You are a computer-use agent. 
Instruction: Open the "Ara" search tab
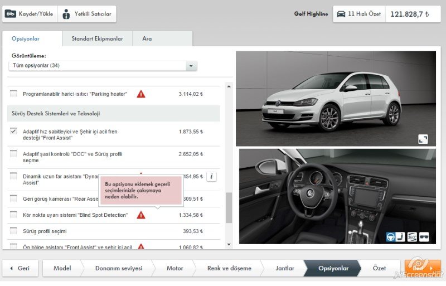point(147,39)
